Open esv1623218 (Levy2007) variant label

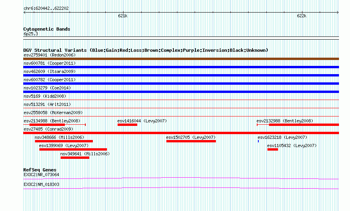[x=282, y=137]
